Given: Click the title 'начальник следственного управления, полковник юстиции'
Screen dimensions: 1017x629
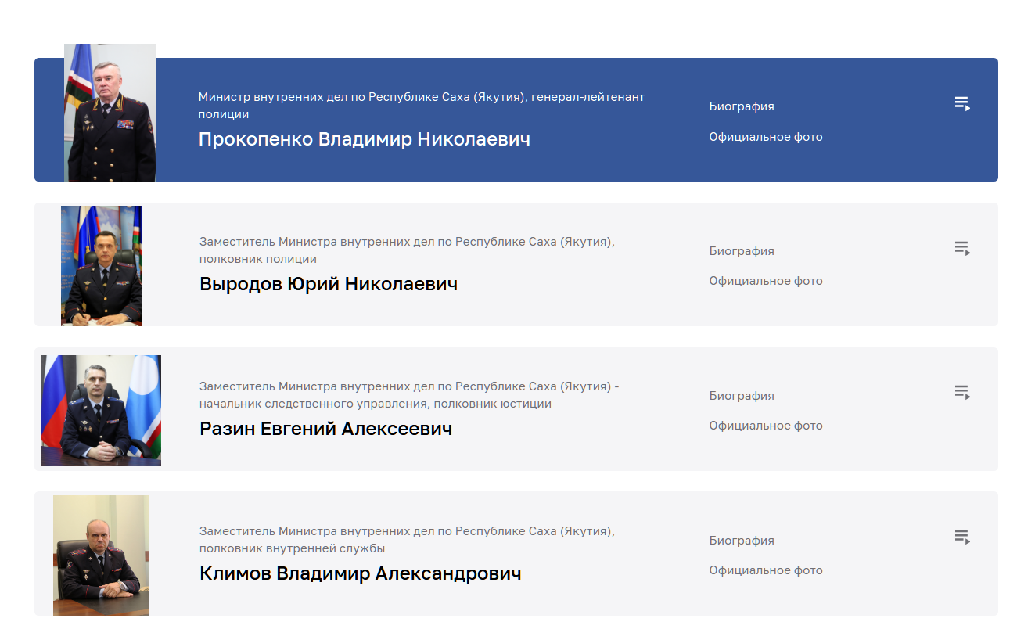Looking at the screenshot, I should [x=376, y=404].
